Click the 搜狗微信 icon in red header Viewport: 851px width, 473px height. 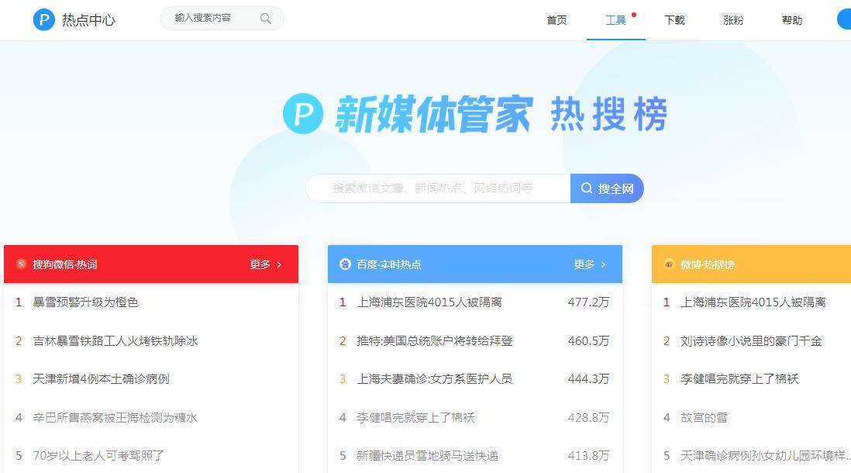click(x=21, y=264)
